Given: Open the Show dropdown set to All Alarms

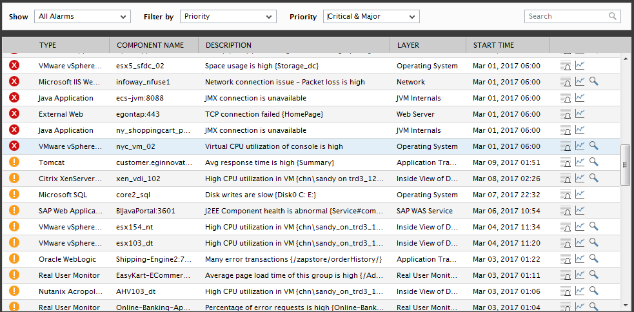Looking at the screenshot, I should click(83, 17).
